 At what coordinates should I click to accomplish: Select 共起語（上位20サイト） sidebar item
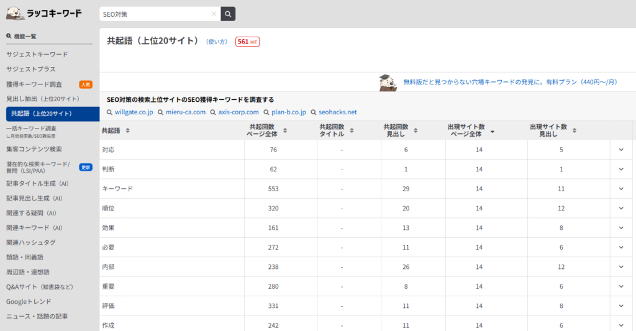(53, 114)
